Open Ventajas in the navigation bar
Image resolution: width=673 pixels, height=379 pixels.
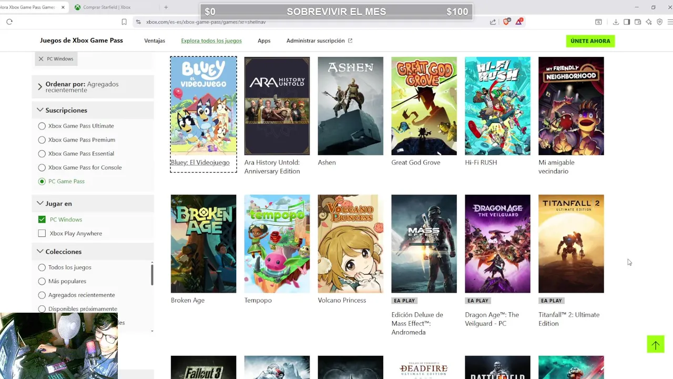click(x=155, y=41)
